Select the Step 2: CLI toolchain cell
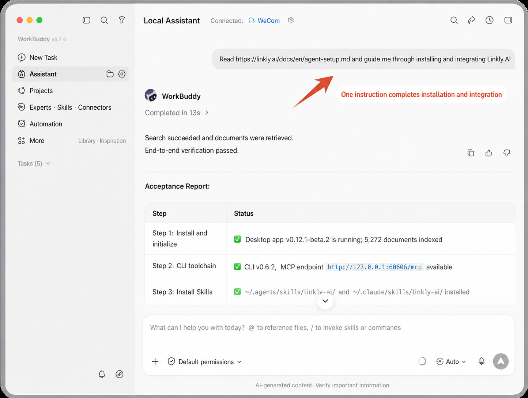Image resolution: width=528 pixels, height=398 pixels. tap(185, 267)
